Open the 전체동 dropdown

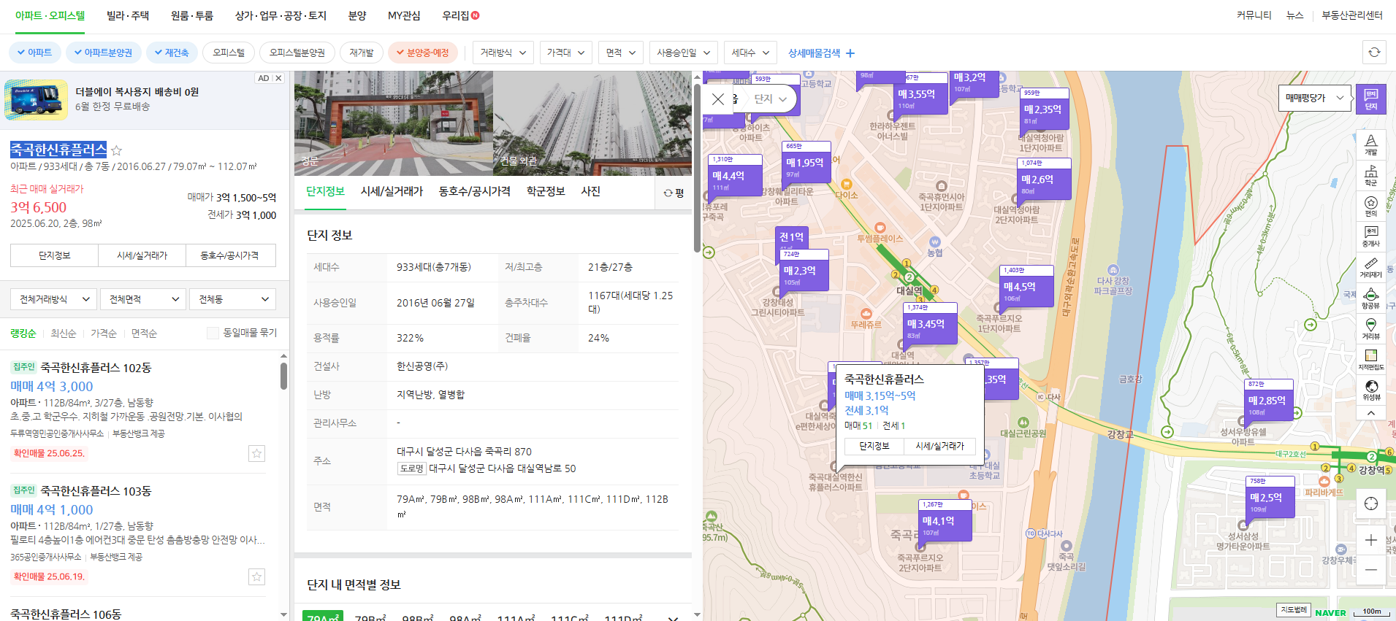click(x=232, y=299)
